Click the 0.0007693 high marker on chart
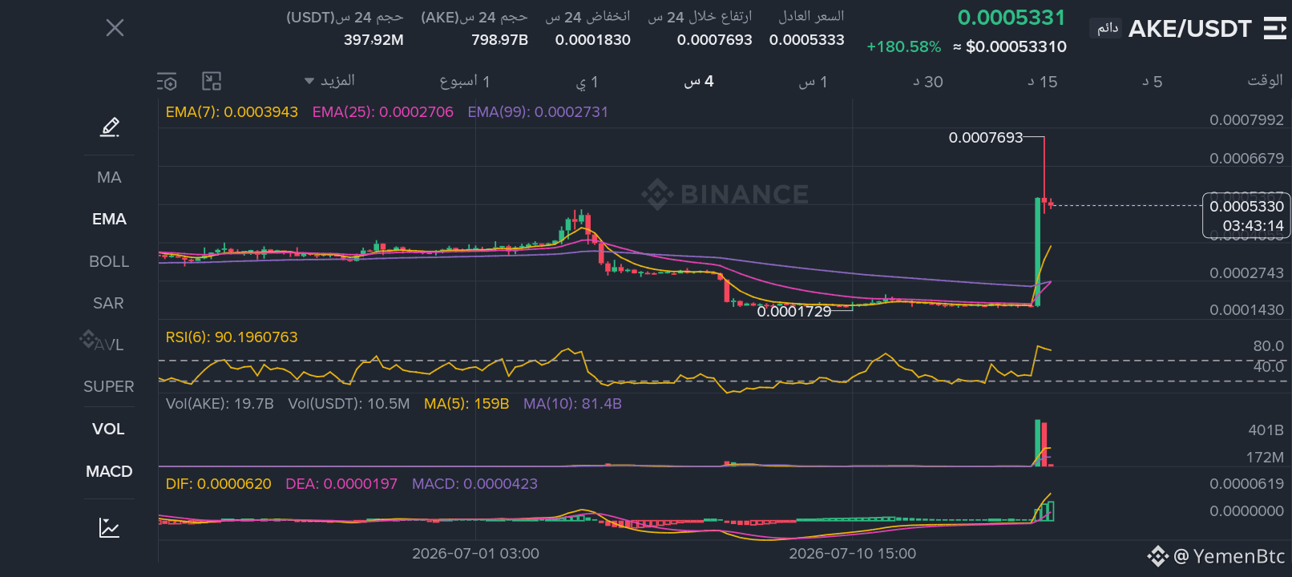Screen dimensions: 1292x577 click(x=985, y=138)
